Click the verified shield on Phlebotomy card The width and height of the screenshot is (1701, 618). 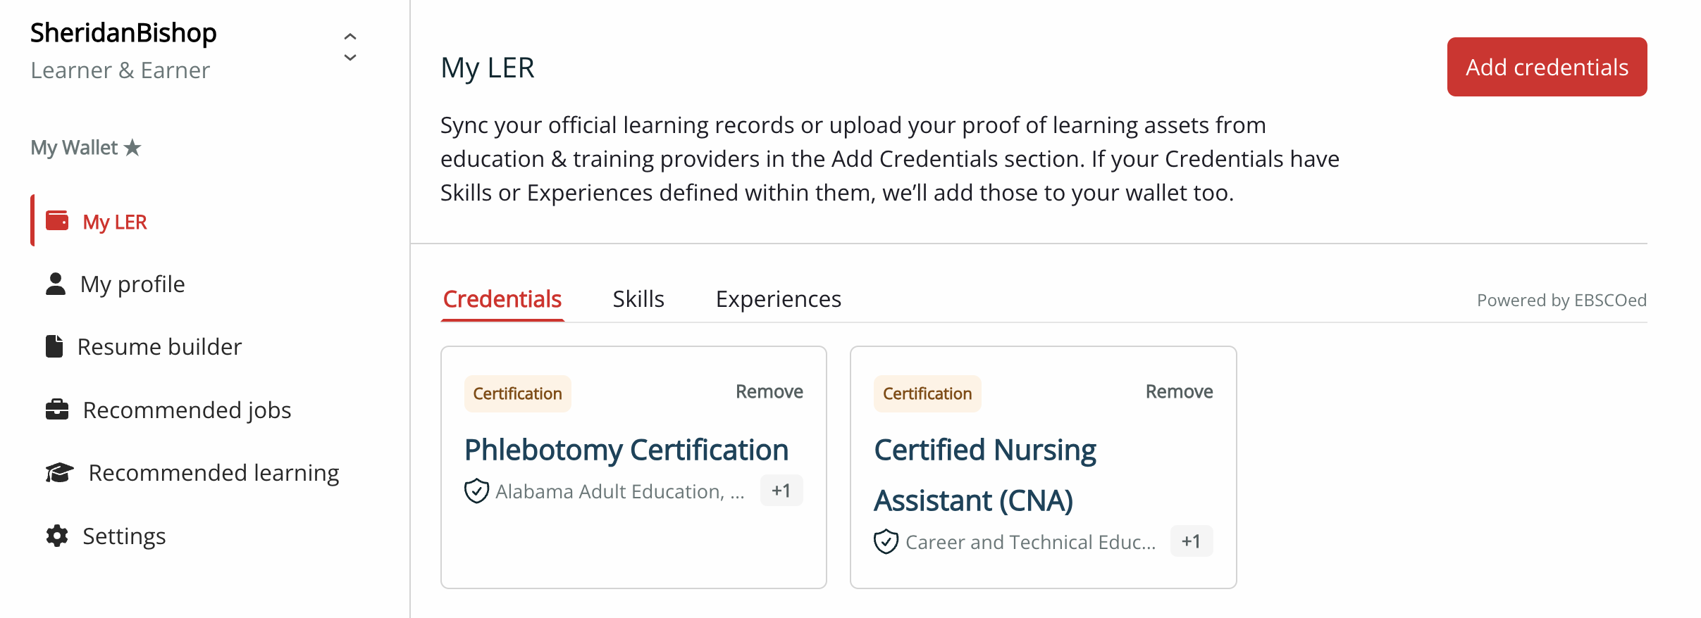(x=477, y=491)
